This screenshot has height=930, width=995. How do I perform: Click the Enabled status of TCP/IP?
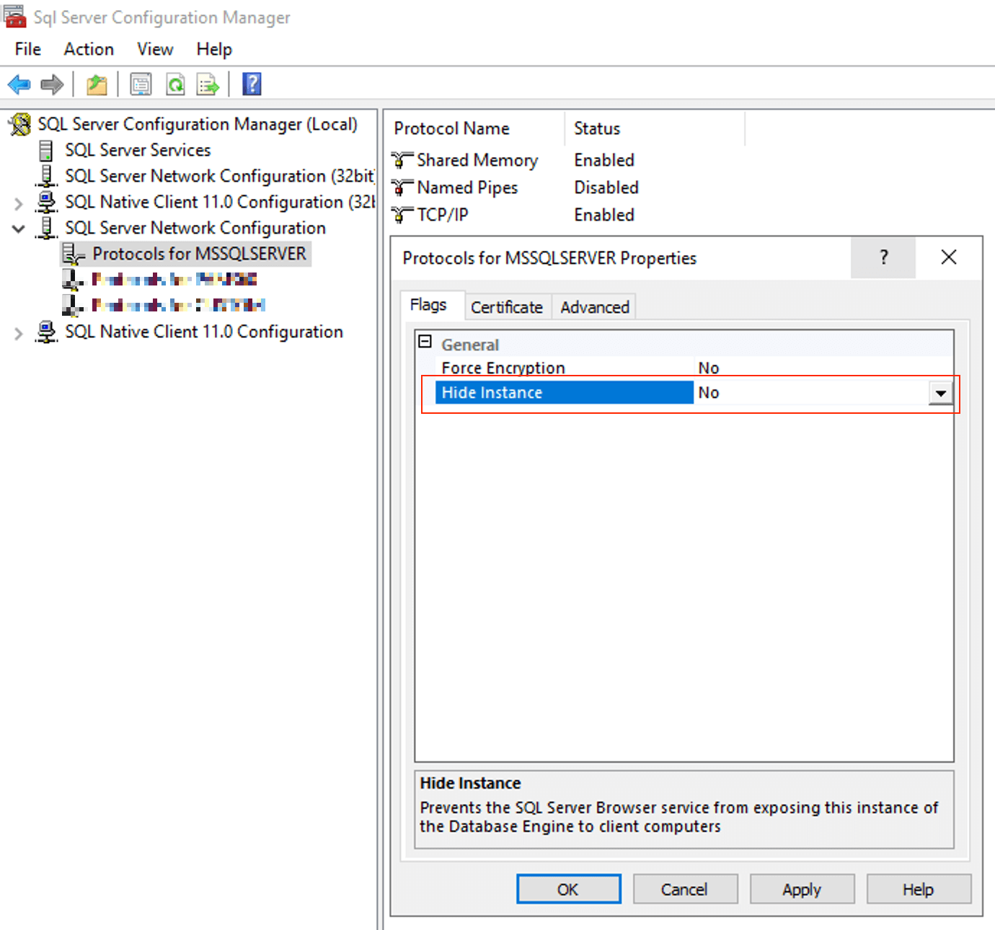point(604,215)
